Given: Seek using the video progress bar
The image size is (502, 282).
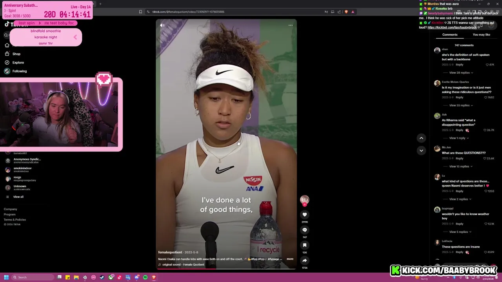Looking at the screenshot, I should point(226,269).
